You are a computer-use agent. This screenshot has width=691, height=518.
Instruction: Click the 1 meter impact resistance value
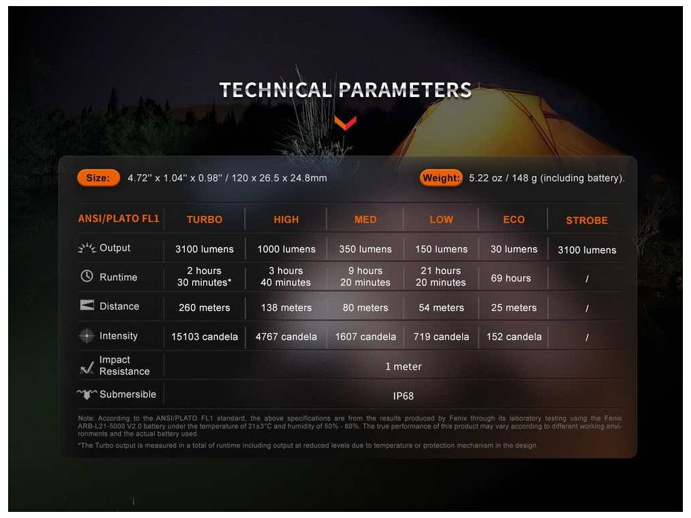(x=404, y=366)
